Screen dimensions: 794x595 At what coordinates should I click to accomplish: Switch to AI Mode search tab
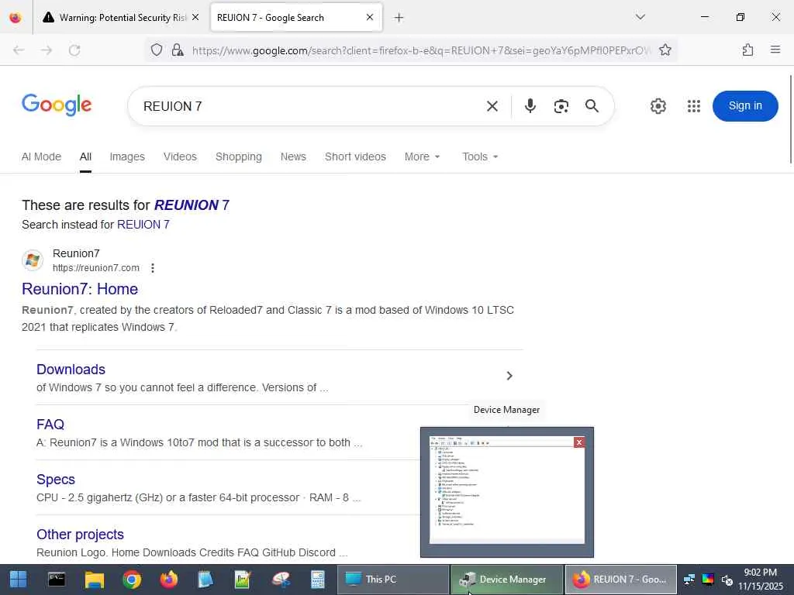coord(42,156)
